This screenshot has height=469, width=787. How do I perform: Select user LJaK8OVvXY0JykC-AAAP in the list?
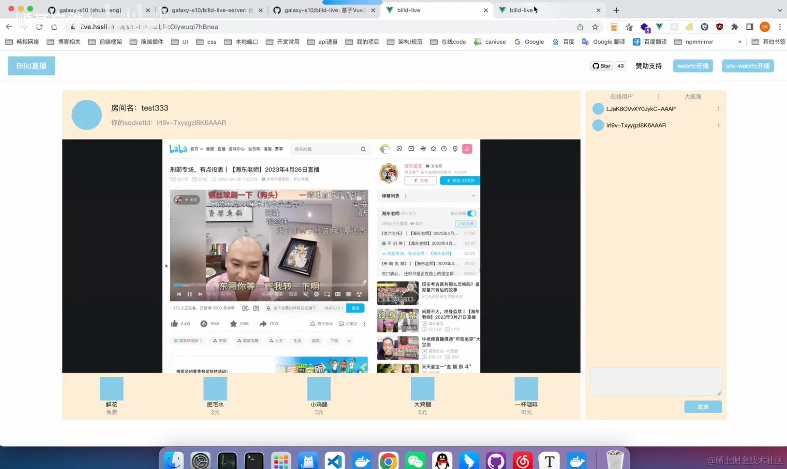(656, 109)
